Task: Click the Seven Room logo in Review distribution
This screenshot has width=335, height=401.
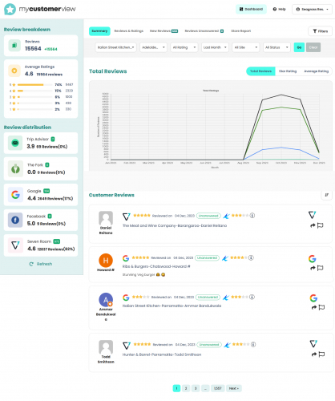Action: [x=15, y=245]
